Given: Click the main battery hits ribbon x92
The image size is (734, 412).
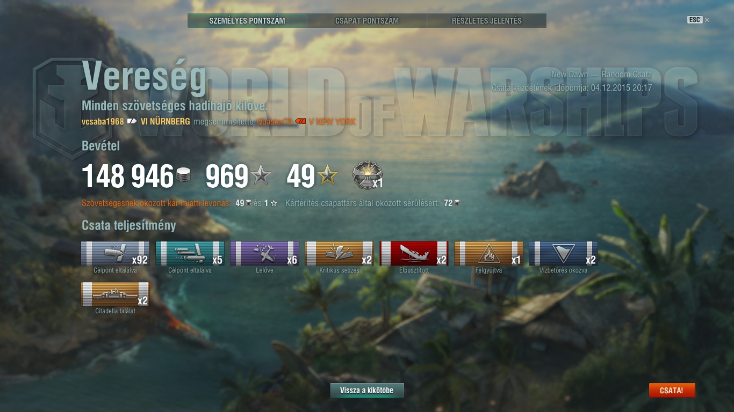Looking at the screenshot, I should pyautogui.click(x=116, y=254).
